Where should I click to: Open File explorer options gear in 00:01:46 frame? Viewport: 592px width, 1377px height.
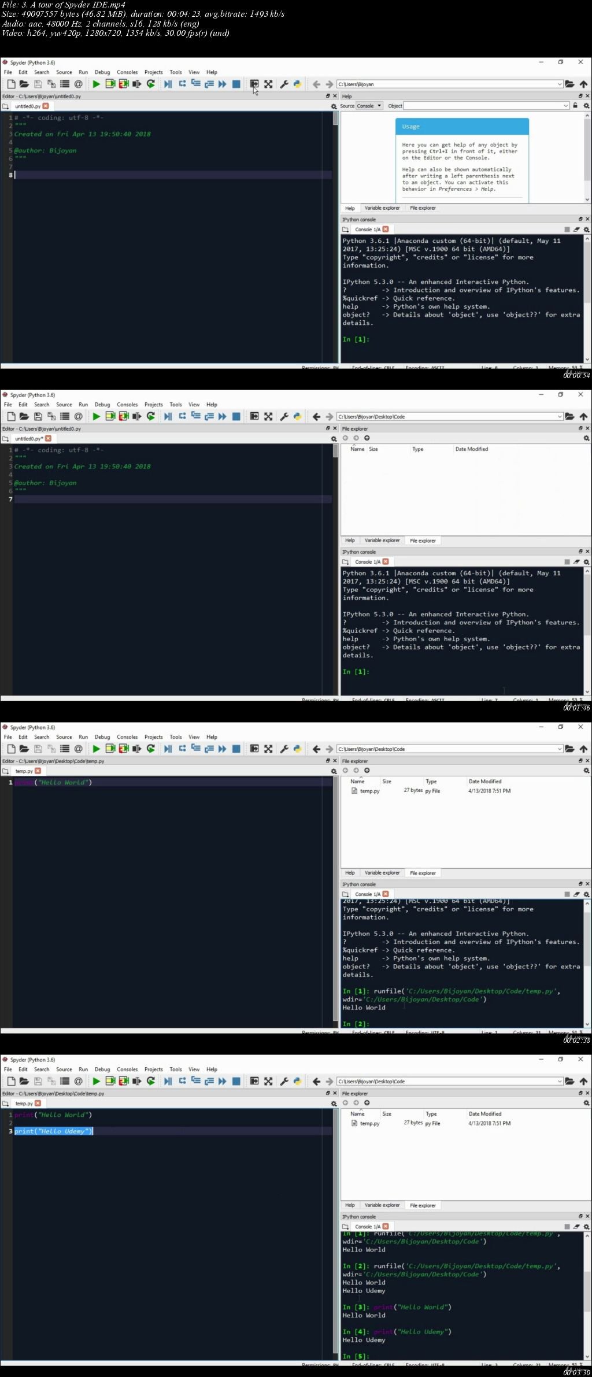click(x=587, y=438)
